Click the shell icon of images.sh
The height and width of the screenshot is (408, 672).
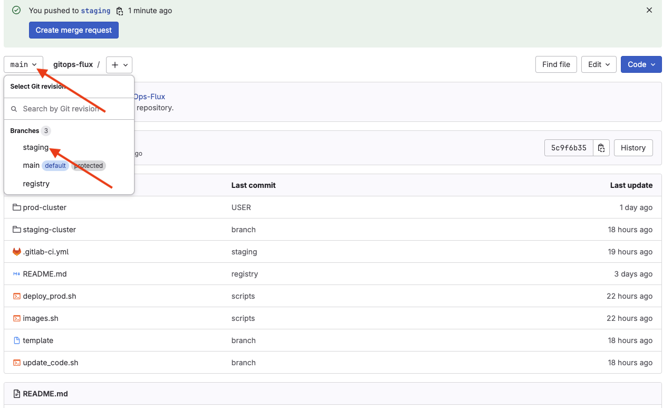click(x=16, y=318)
